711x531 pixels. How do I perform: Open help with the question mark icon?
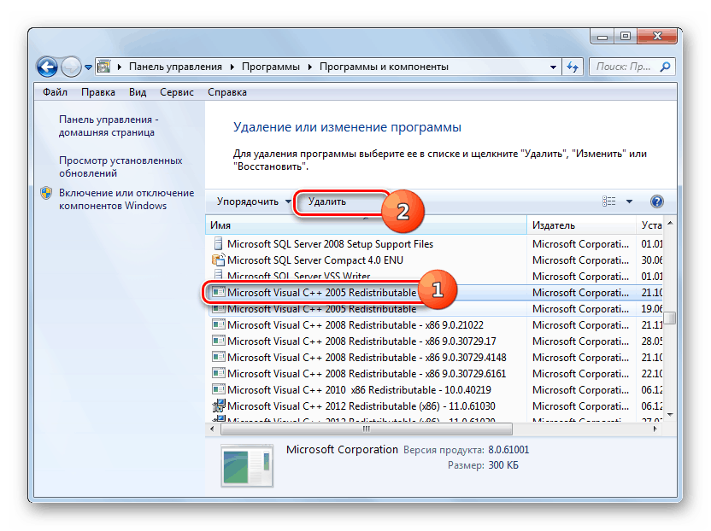coord(656,201)
